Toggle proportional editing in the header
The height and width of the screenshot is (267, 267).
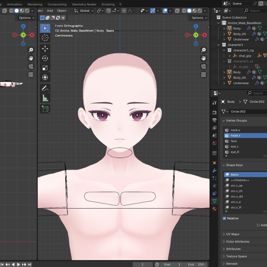pos(124,11)
